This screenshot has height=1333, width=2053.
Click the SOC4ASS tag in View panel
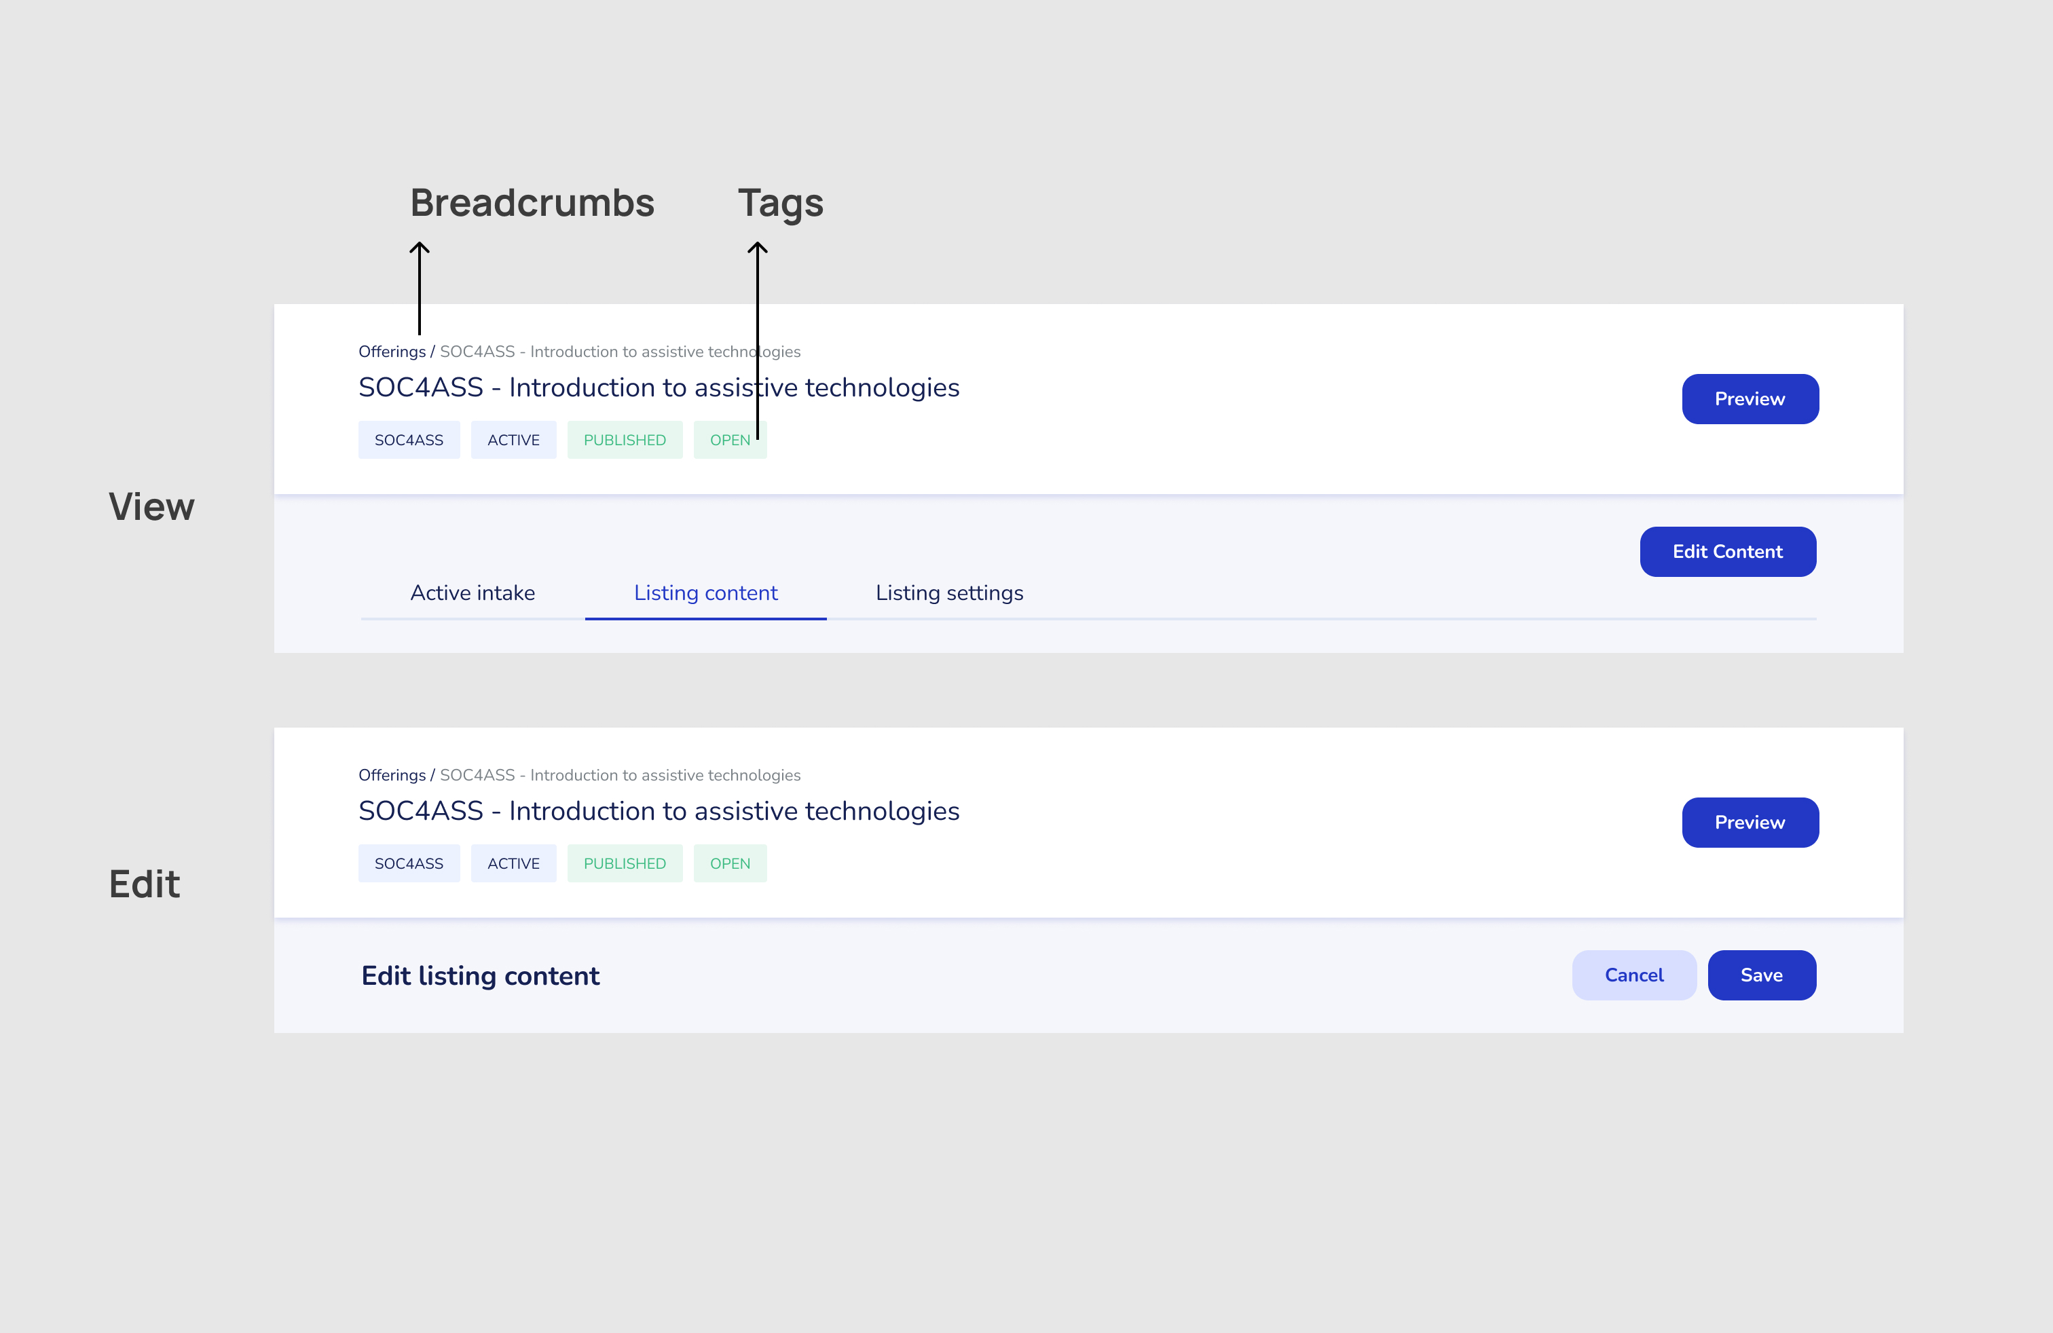point(408,439)
